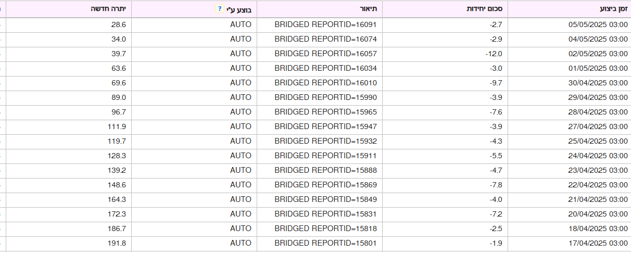Click the -12.0 units amount cell
Image resolution: width=631 pixels, height=254 pixels.
pyautogui.click(x=445, y=54)
